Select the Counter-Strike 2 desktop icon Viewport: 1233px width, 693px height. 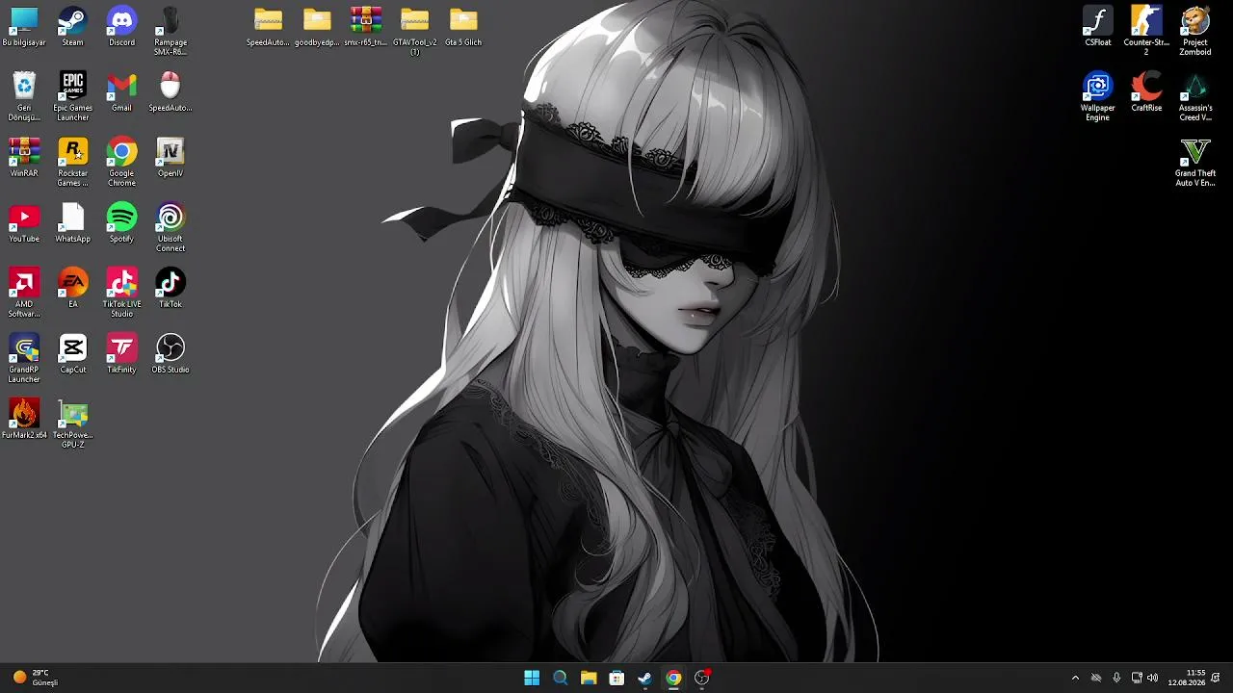[x=1146, y=31]
